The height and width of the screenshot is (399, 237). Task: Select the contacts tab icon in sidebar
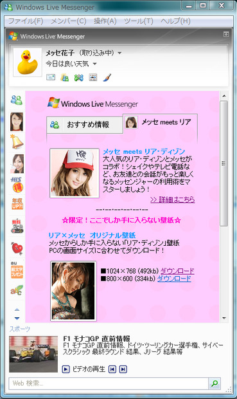17,100
